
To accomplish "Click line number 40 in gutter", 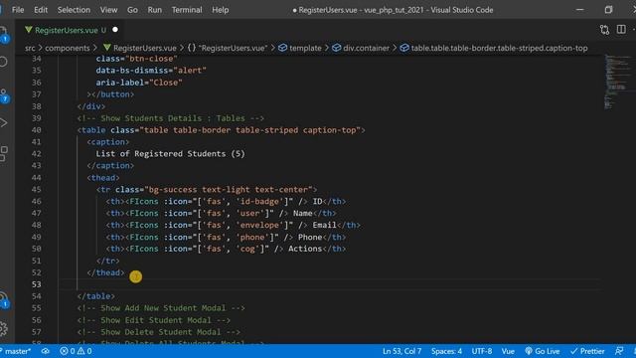I will coord(36,130).
